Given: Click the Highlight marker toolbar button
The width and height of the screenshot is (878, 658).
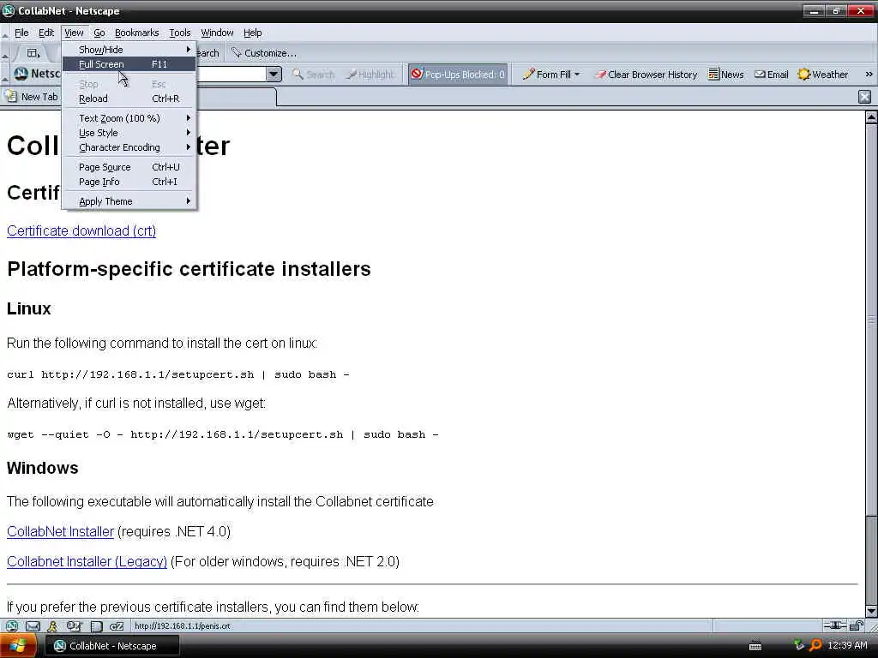Looking at the screenshot, I should (x=370, y=75).
